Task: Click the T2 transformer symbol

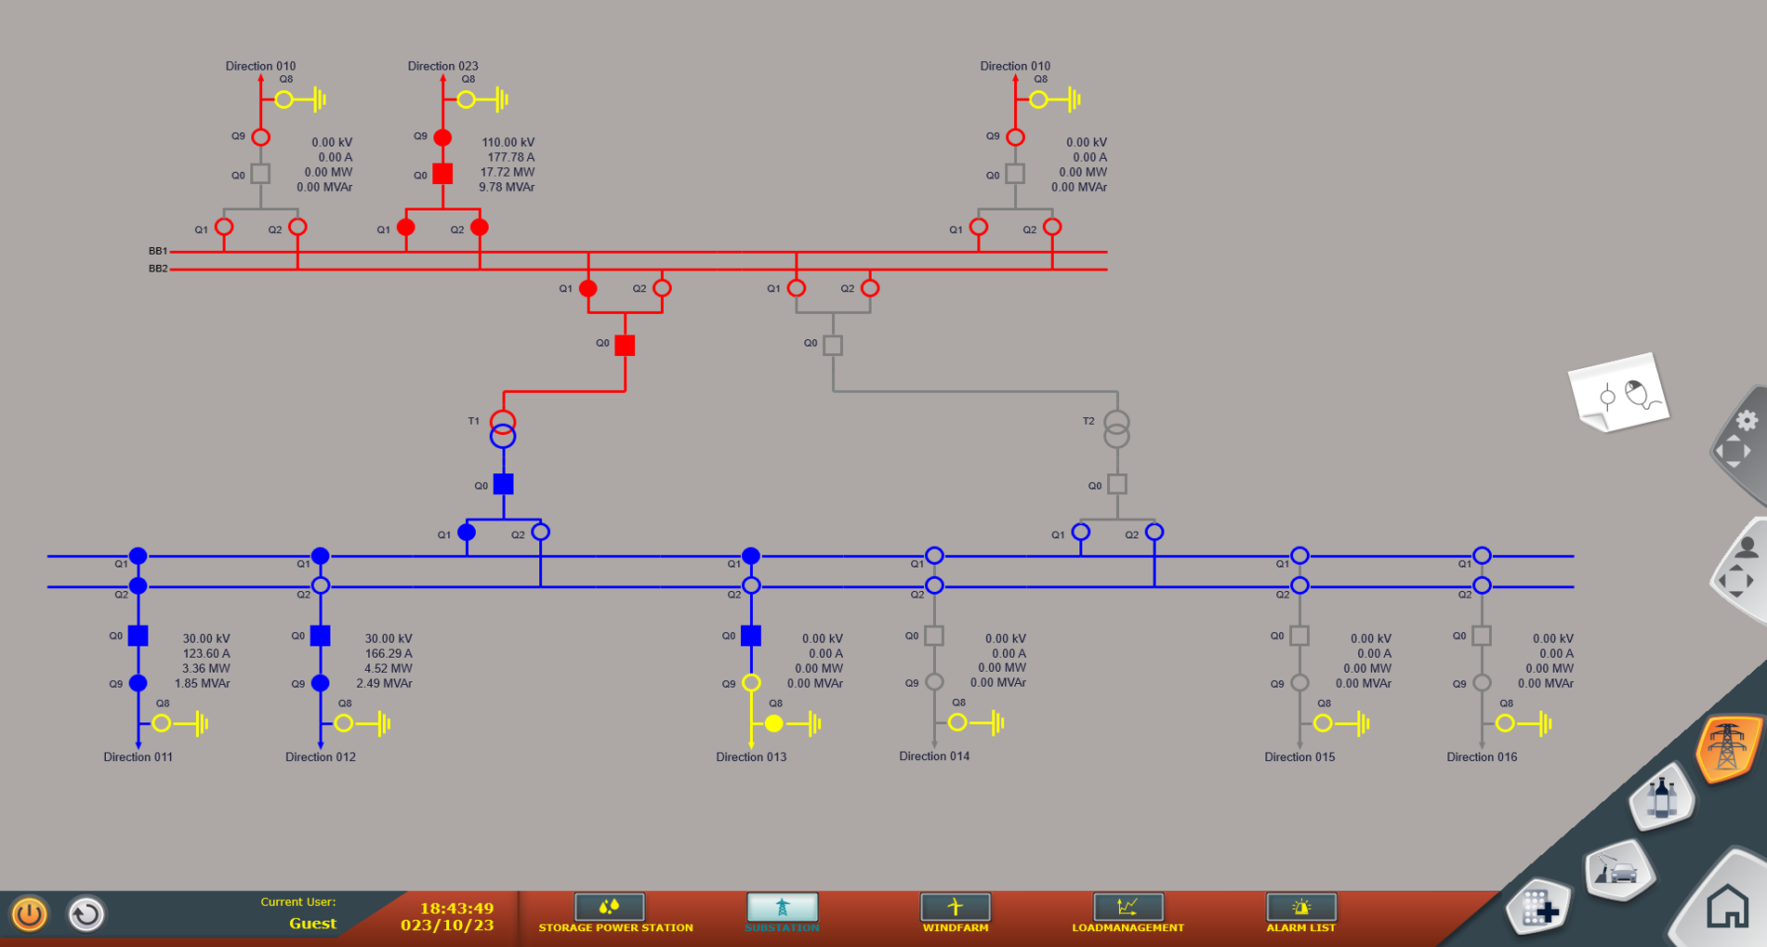Action: 1117,429
